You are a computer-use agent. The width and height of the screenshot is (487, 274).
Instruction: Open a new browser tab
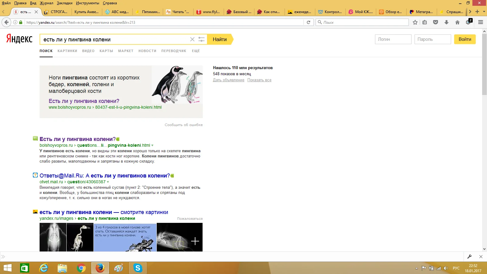point(477,12)
